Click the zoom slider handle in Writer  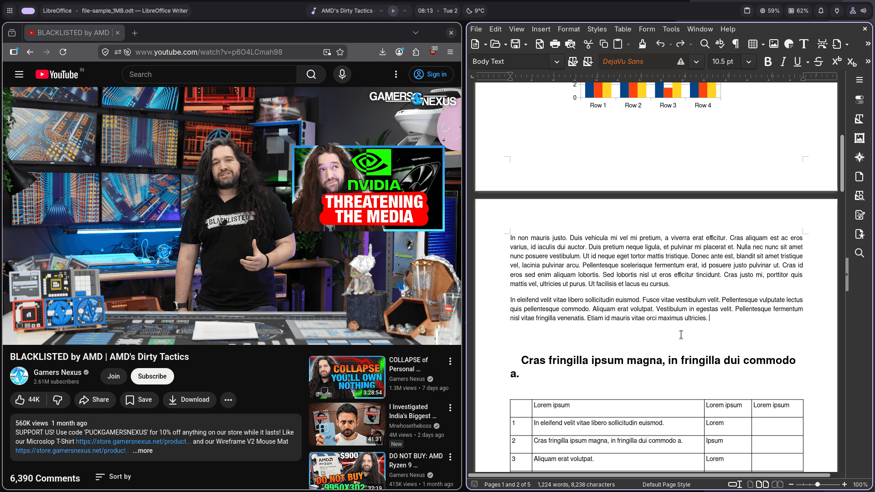[818, 484]
